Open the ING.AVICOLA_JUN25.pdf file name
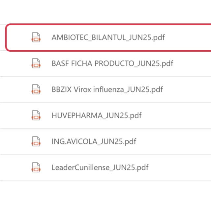Image resolution: width=211 pixels, height=224 pixels. (94, 141)
